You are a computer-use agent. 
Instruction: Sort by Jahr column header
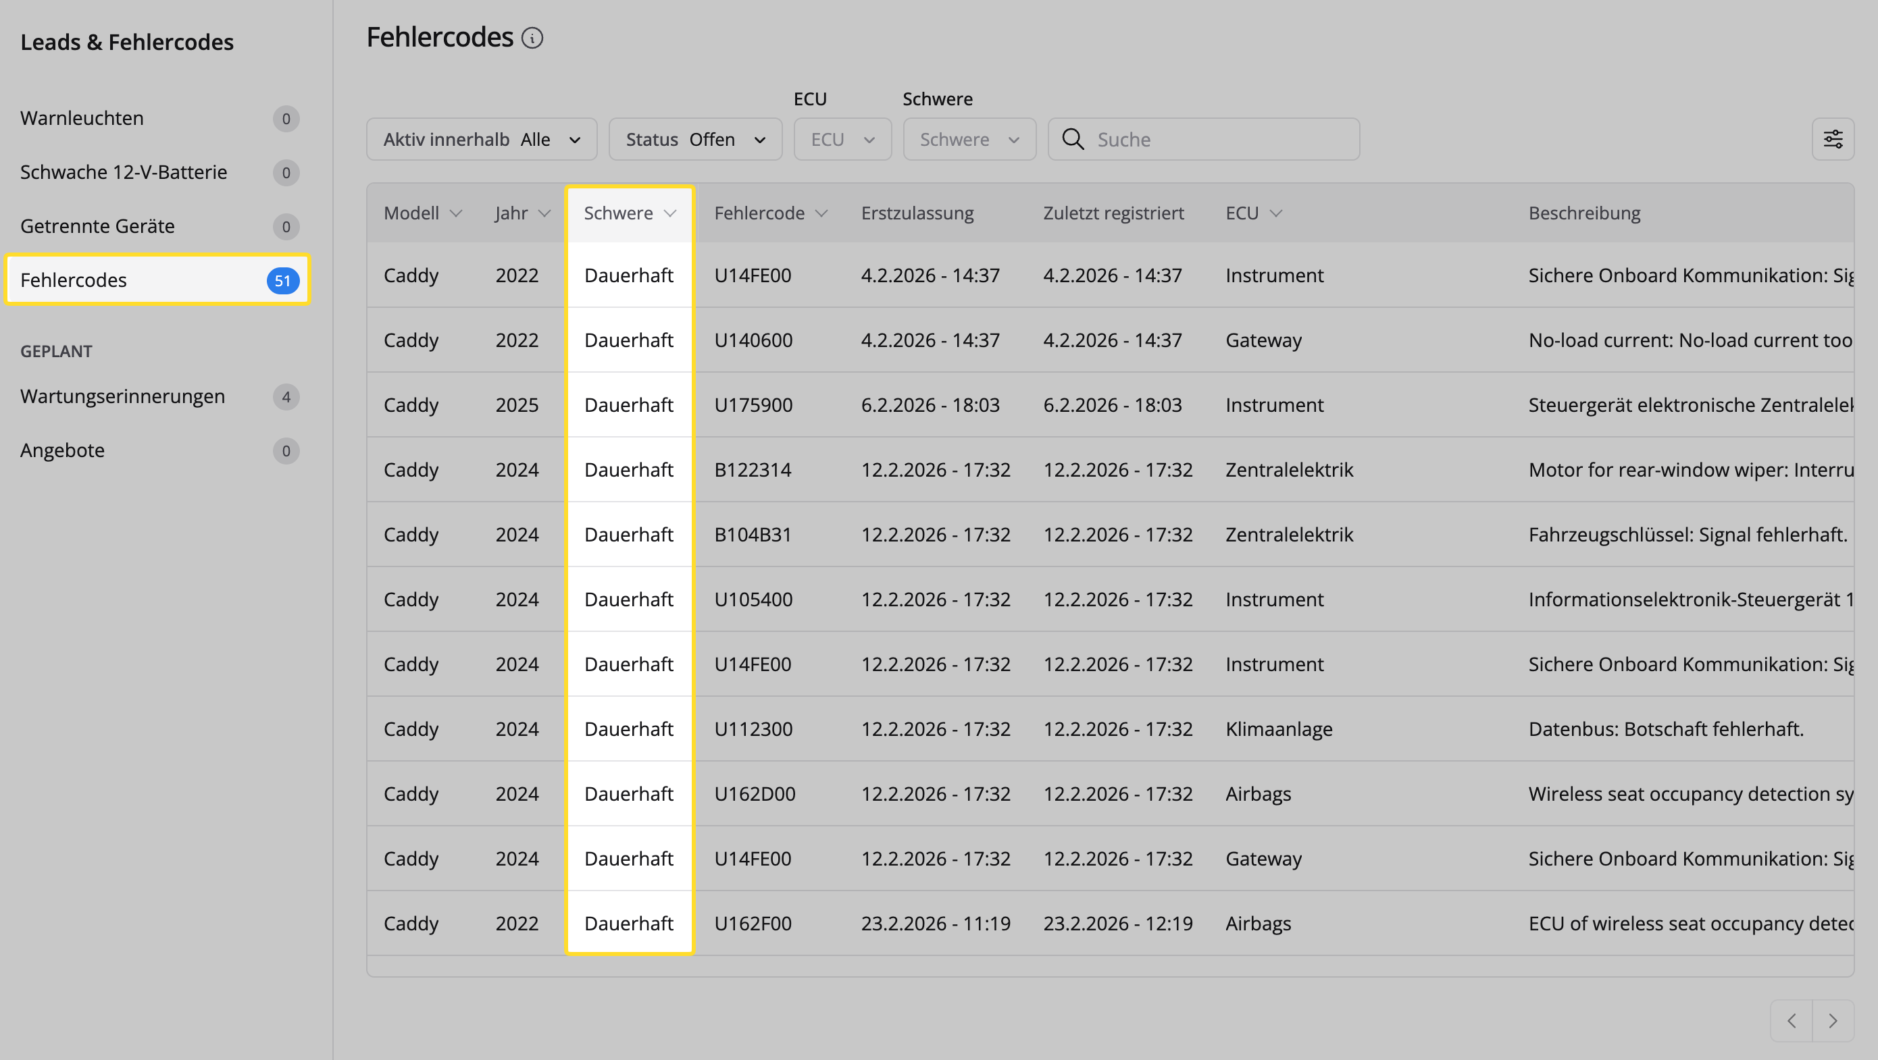tap(522, 213)
